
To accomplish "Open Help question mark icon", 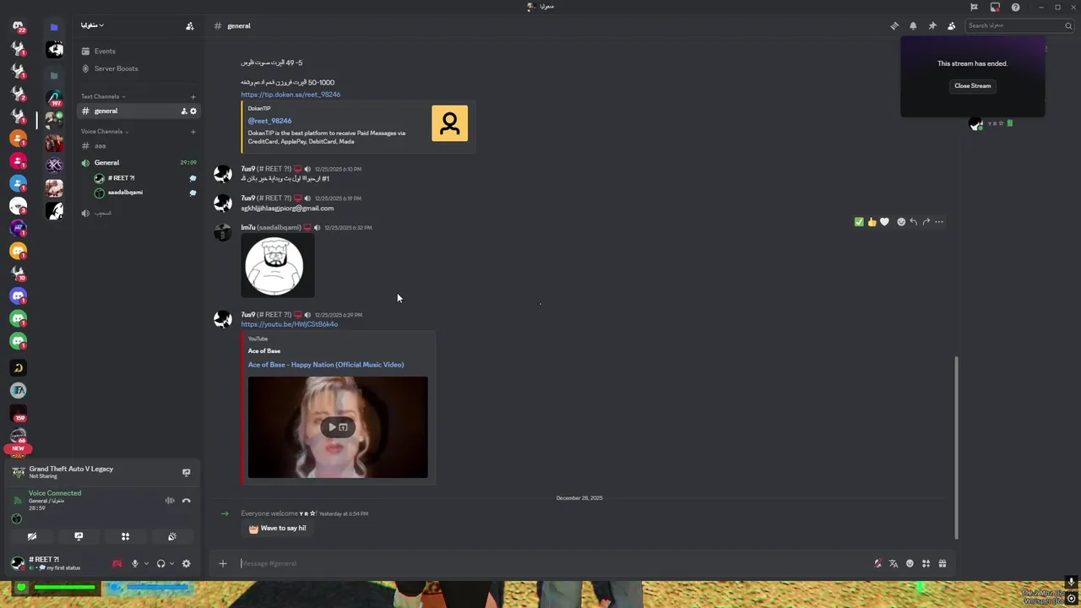I will [x=1015, y=8].
